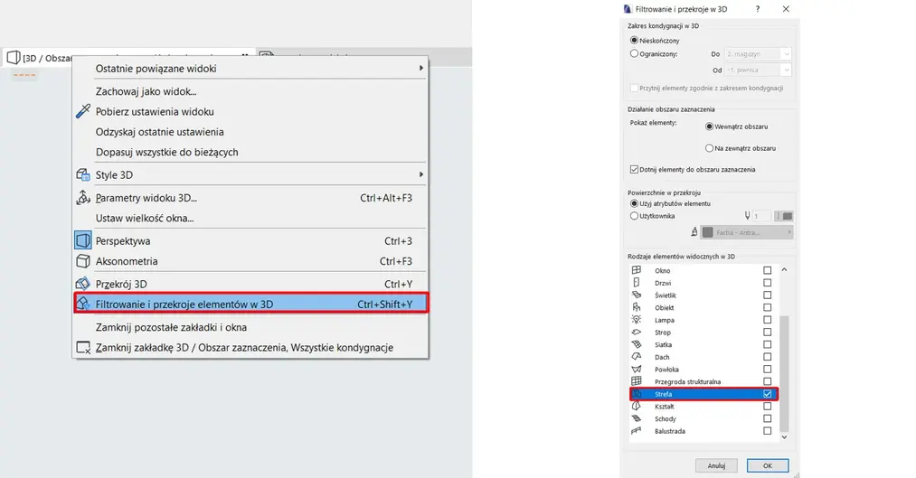Viewport: 916px width, 478px height.
Task: Click the Filtrowanie i przekroje elementów icon
Action: click(x=83, y=304)
